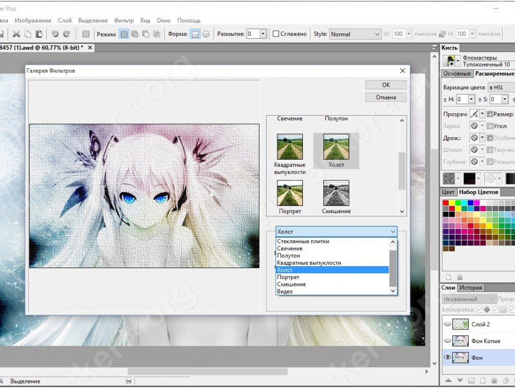Image resolution: width=515 pixels, height=388 pixels.
Task: Select the rectangle shape icon
Action: coord(195,34)
